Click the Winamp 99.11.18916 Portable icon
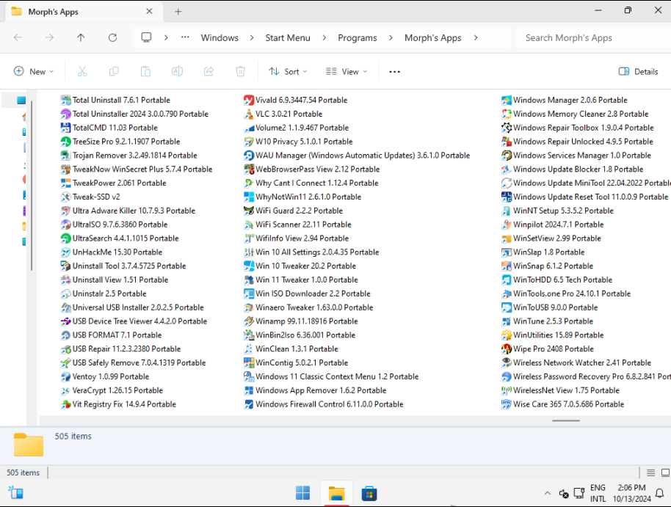This screenshot has width=671, height=507. click(x=249, y=321)
